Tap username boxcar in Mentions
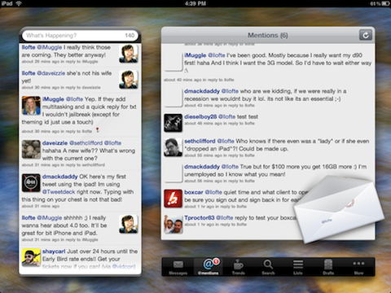Image resolution: width=391 pixels, height=293 pixels. [194, 192]
